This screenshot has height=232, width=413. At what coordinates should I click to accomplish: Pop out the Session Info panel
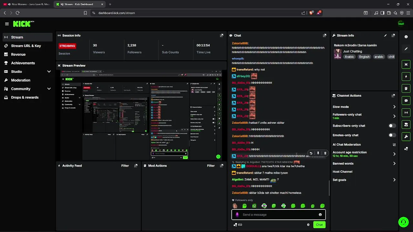tap(221, 35)
